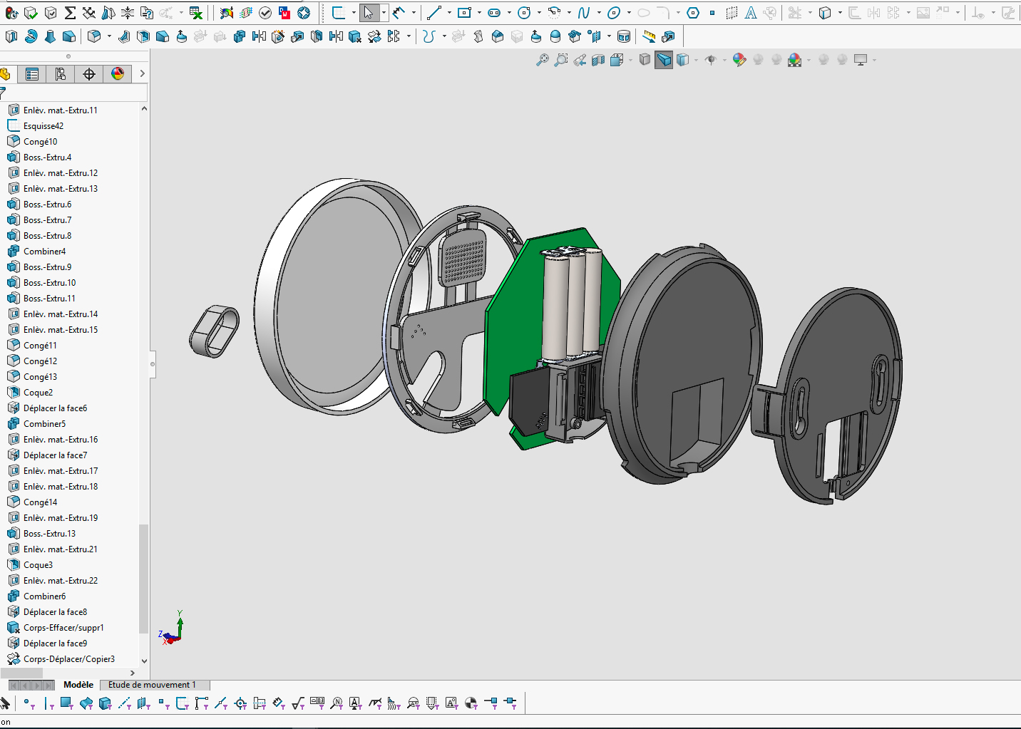Open the DisplayManager color wheel tab
The height and width of the screenshot is (729, 1021).
coord(118,73)
